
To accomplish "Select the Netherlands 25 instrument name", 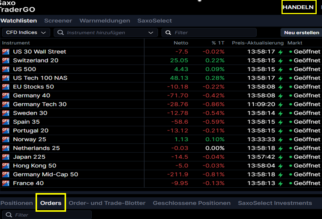I will tap(36, 148).
